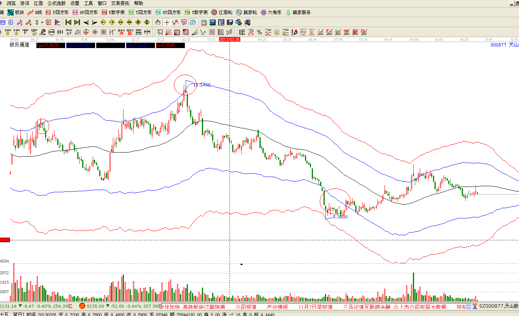The width and height of the screenshot is (519, 316).
Task: Click the red marker on left axis
Action: (5, 240)
